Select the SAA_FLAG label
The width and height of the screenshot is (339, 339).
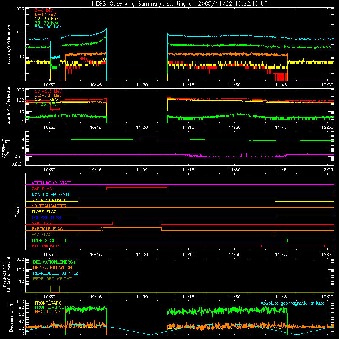[42, 223]
